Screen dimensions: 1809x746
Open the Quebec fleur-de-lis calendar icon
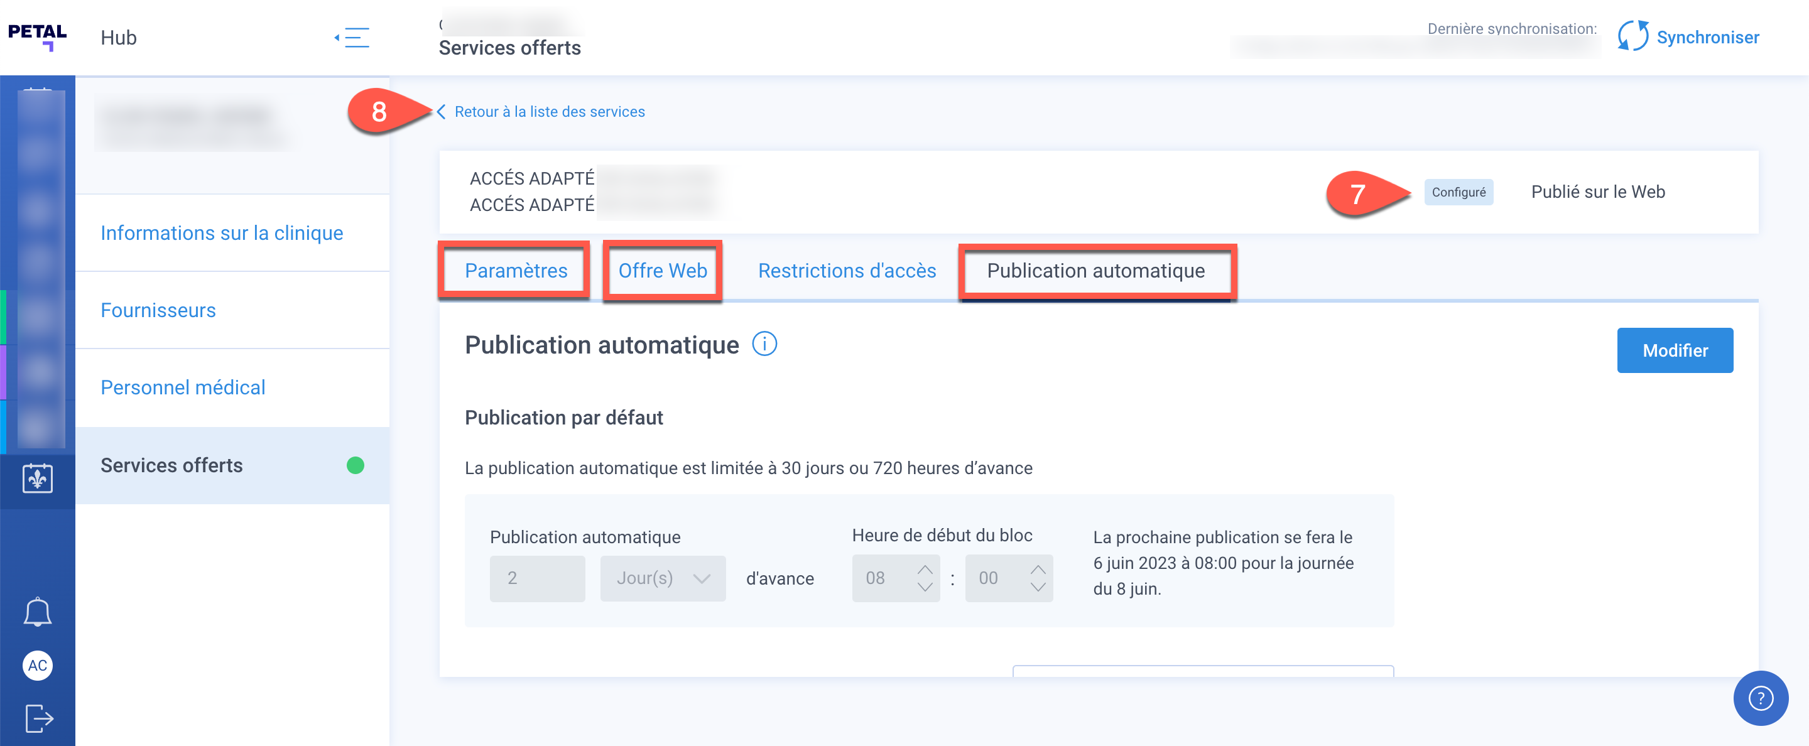coord(37,478)
